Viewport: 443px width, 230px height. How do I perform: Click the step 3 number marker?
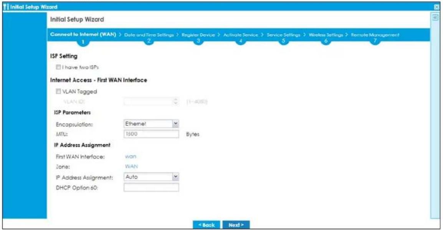(x=198, y=41)
